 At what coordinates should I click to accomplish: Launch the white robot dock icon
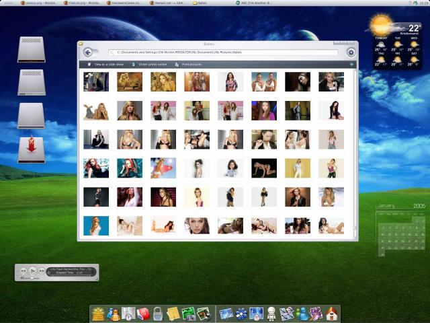(271, 314)
